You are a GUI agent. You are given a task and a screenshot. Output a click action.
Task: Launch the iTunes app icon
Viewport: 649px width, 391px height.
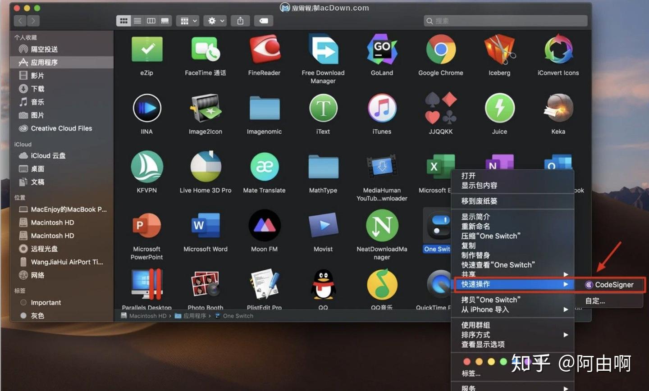(381, 108)
